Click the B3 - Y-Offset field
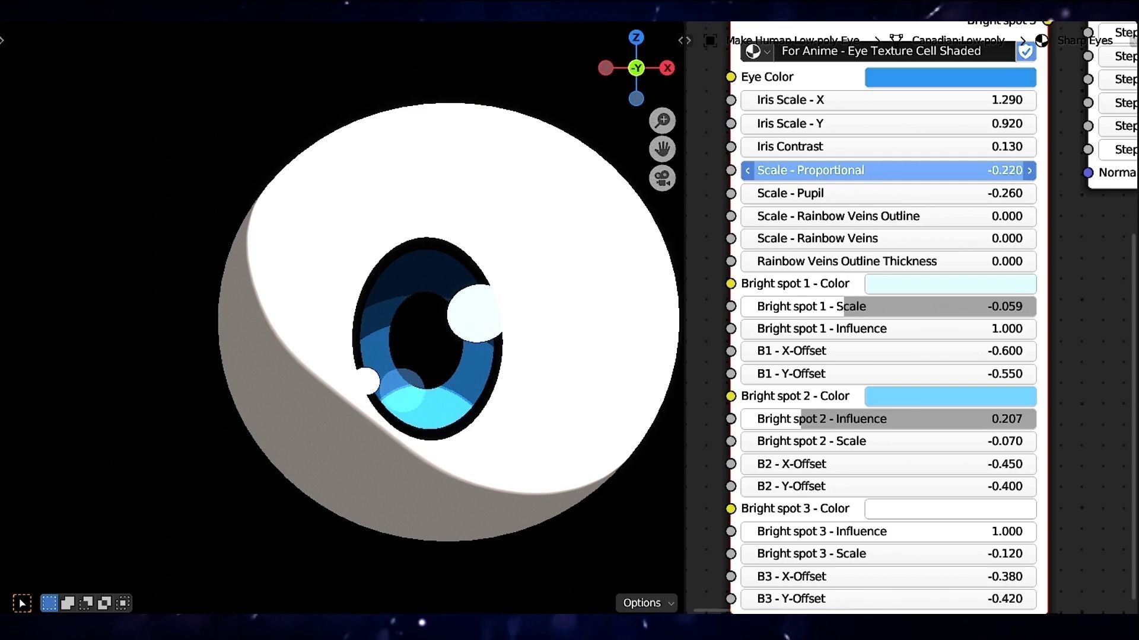Screen dimensions: 1139x640 889,599
